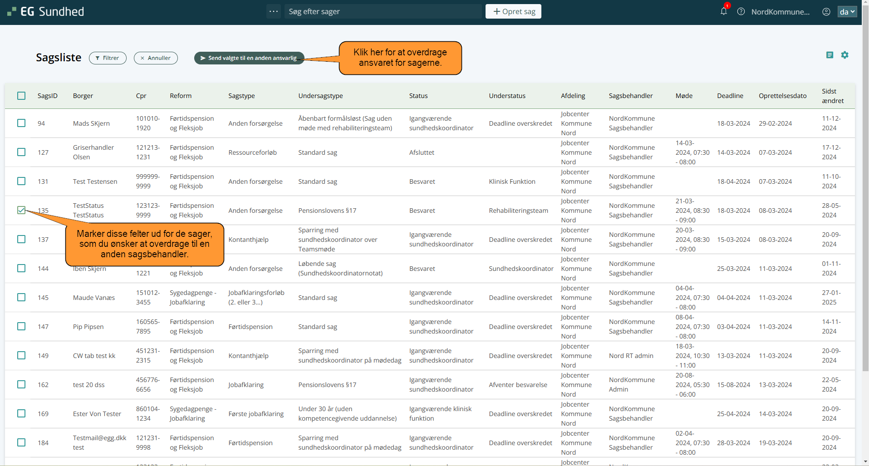Check the row for case 145
This screenshot has width=869, height=466.
coord(21,297)
